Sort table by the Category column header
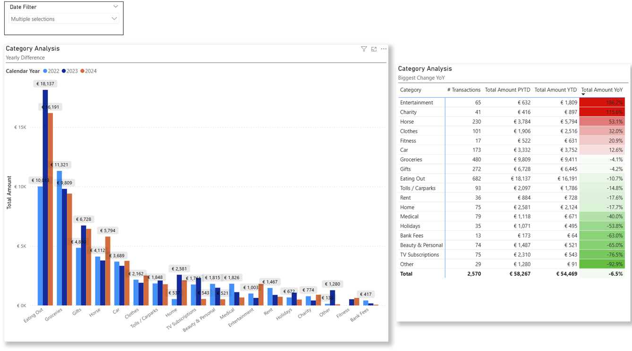 (x=410, y=90)
